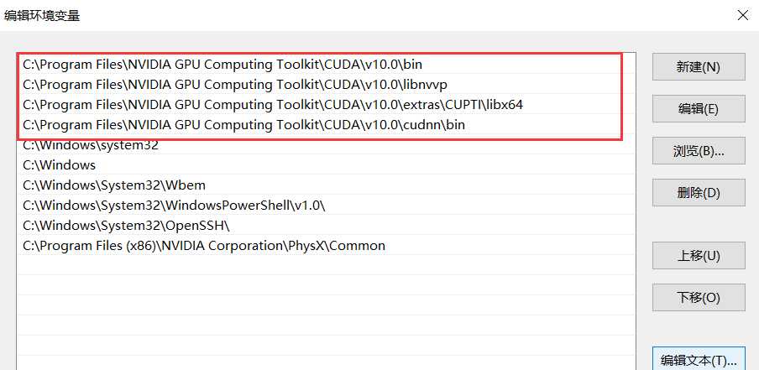This screenshot has width=759, height=370.
Task: Close the 编辑环境变量 dialog
Action: [x=741, y=15]
